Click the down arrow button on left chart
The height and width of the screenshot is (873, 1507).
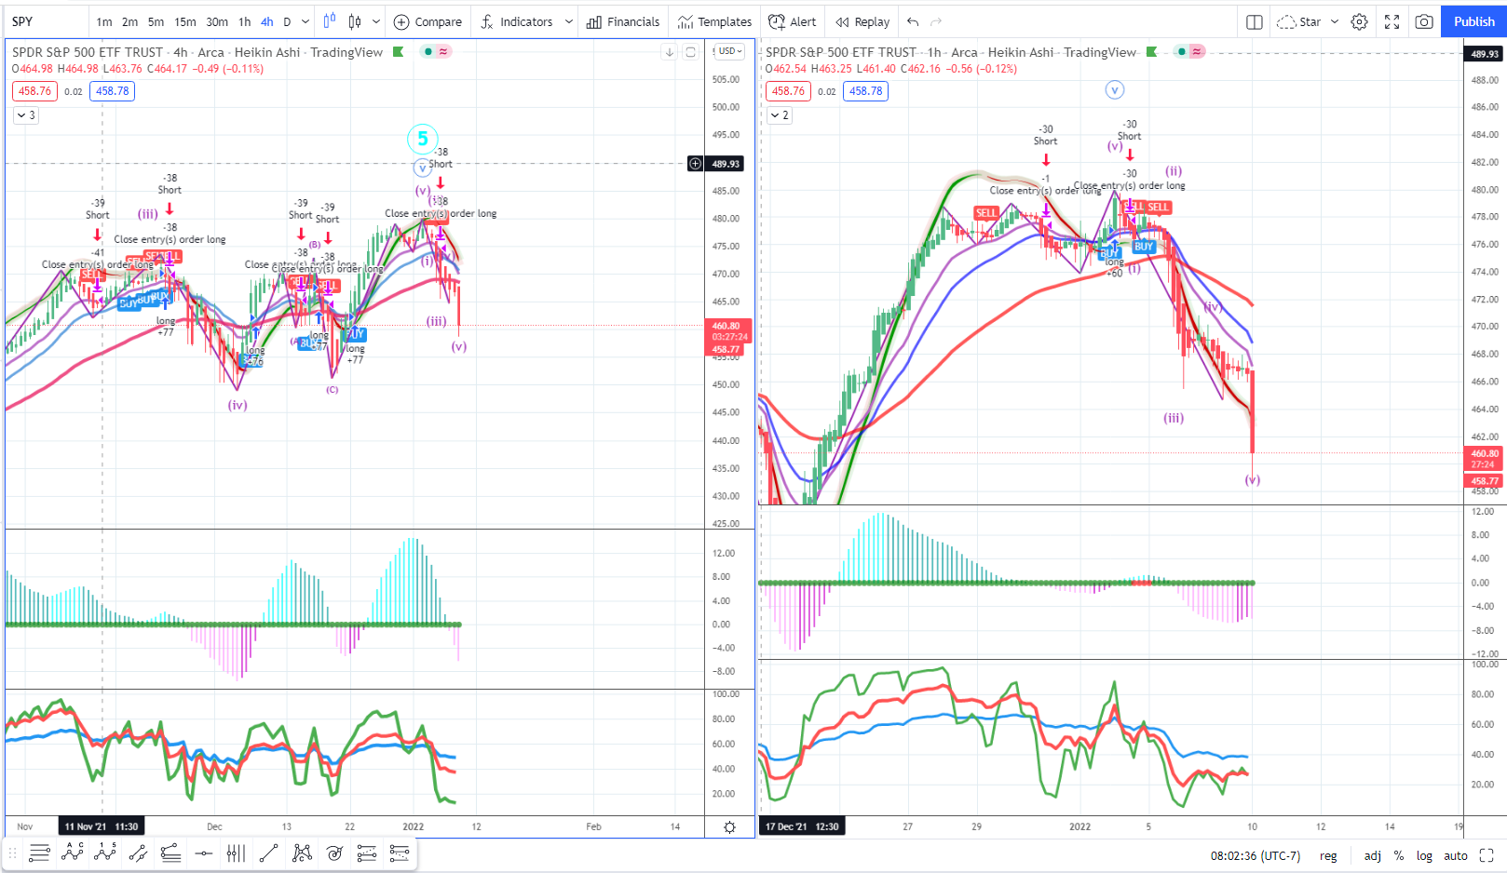[669, 52]
